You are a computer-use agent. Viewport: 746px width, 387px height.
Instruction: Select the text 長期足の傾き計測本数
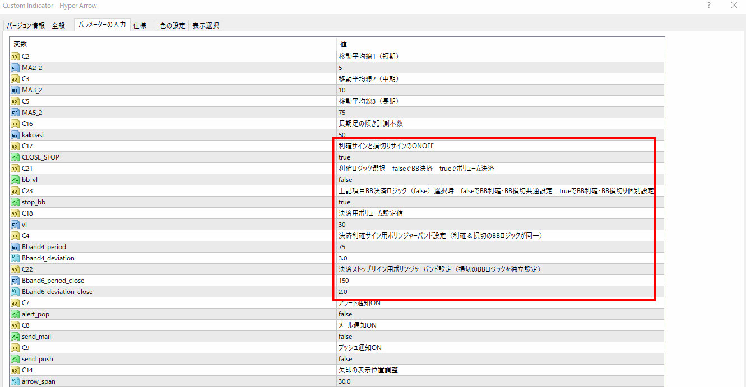[370, 123]
